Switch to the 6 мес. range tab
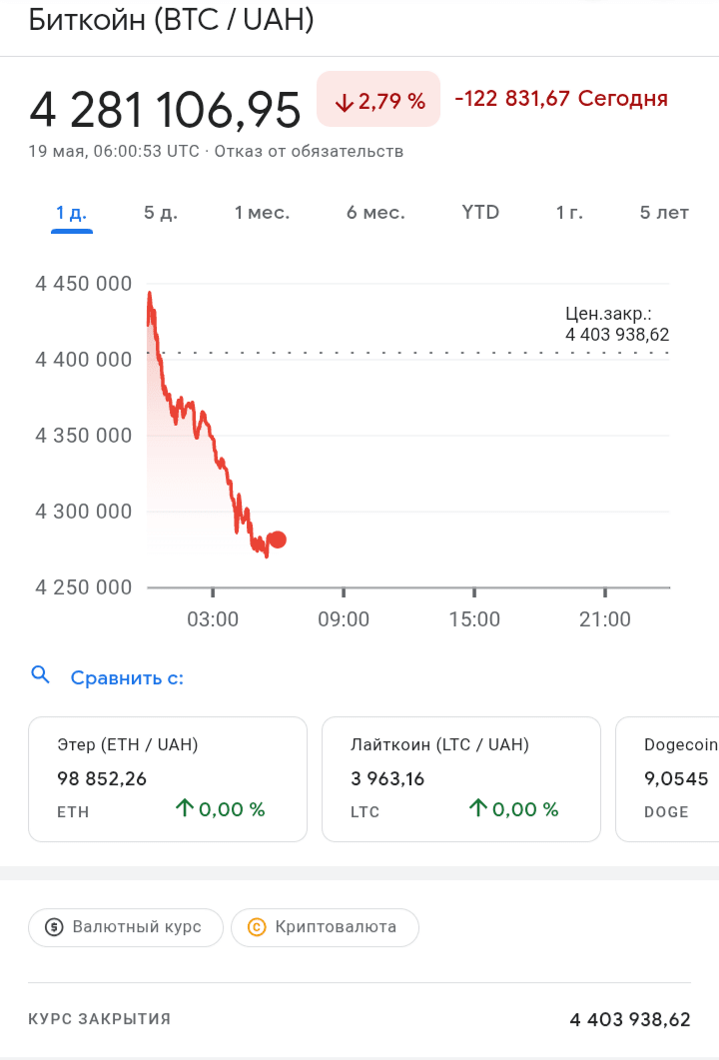The height and width of the screenshot is (1060, 719). 375,213
